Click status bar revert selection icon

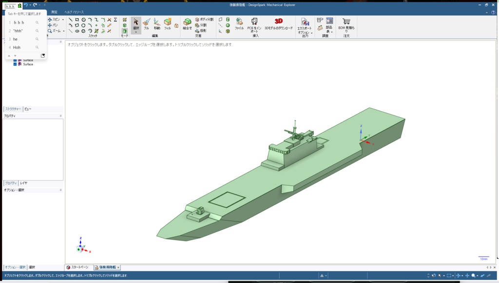point(433,276)
